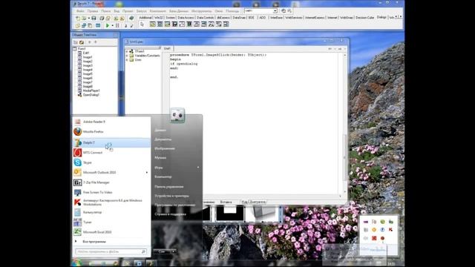
Task: Click the second icon in Object TreeView toolbar
Action: (x=82, y=42)
